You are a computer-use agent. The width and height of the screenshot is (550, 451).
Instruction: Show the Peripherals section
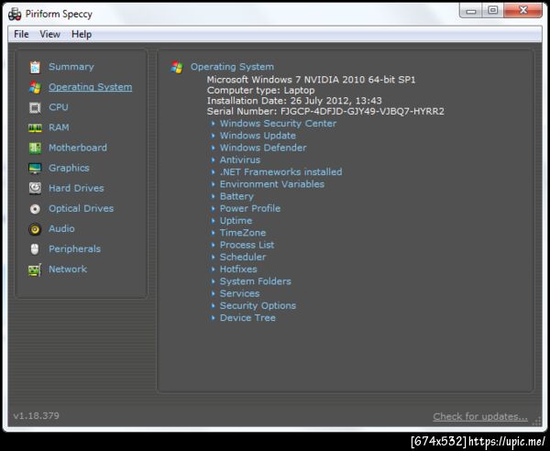point(74,249)
